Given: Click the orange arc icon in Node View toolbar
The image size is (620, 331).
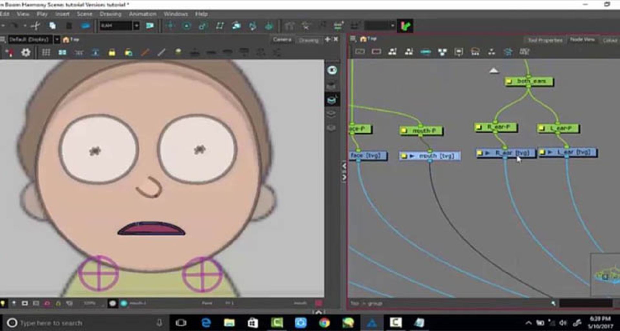Looking at the screenshot, I should click(x=475, y=52).
